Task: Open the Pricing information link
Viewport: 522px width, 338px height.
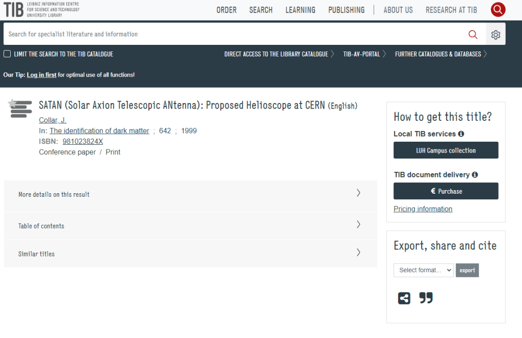Action: 423,209
